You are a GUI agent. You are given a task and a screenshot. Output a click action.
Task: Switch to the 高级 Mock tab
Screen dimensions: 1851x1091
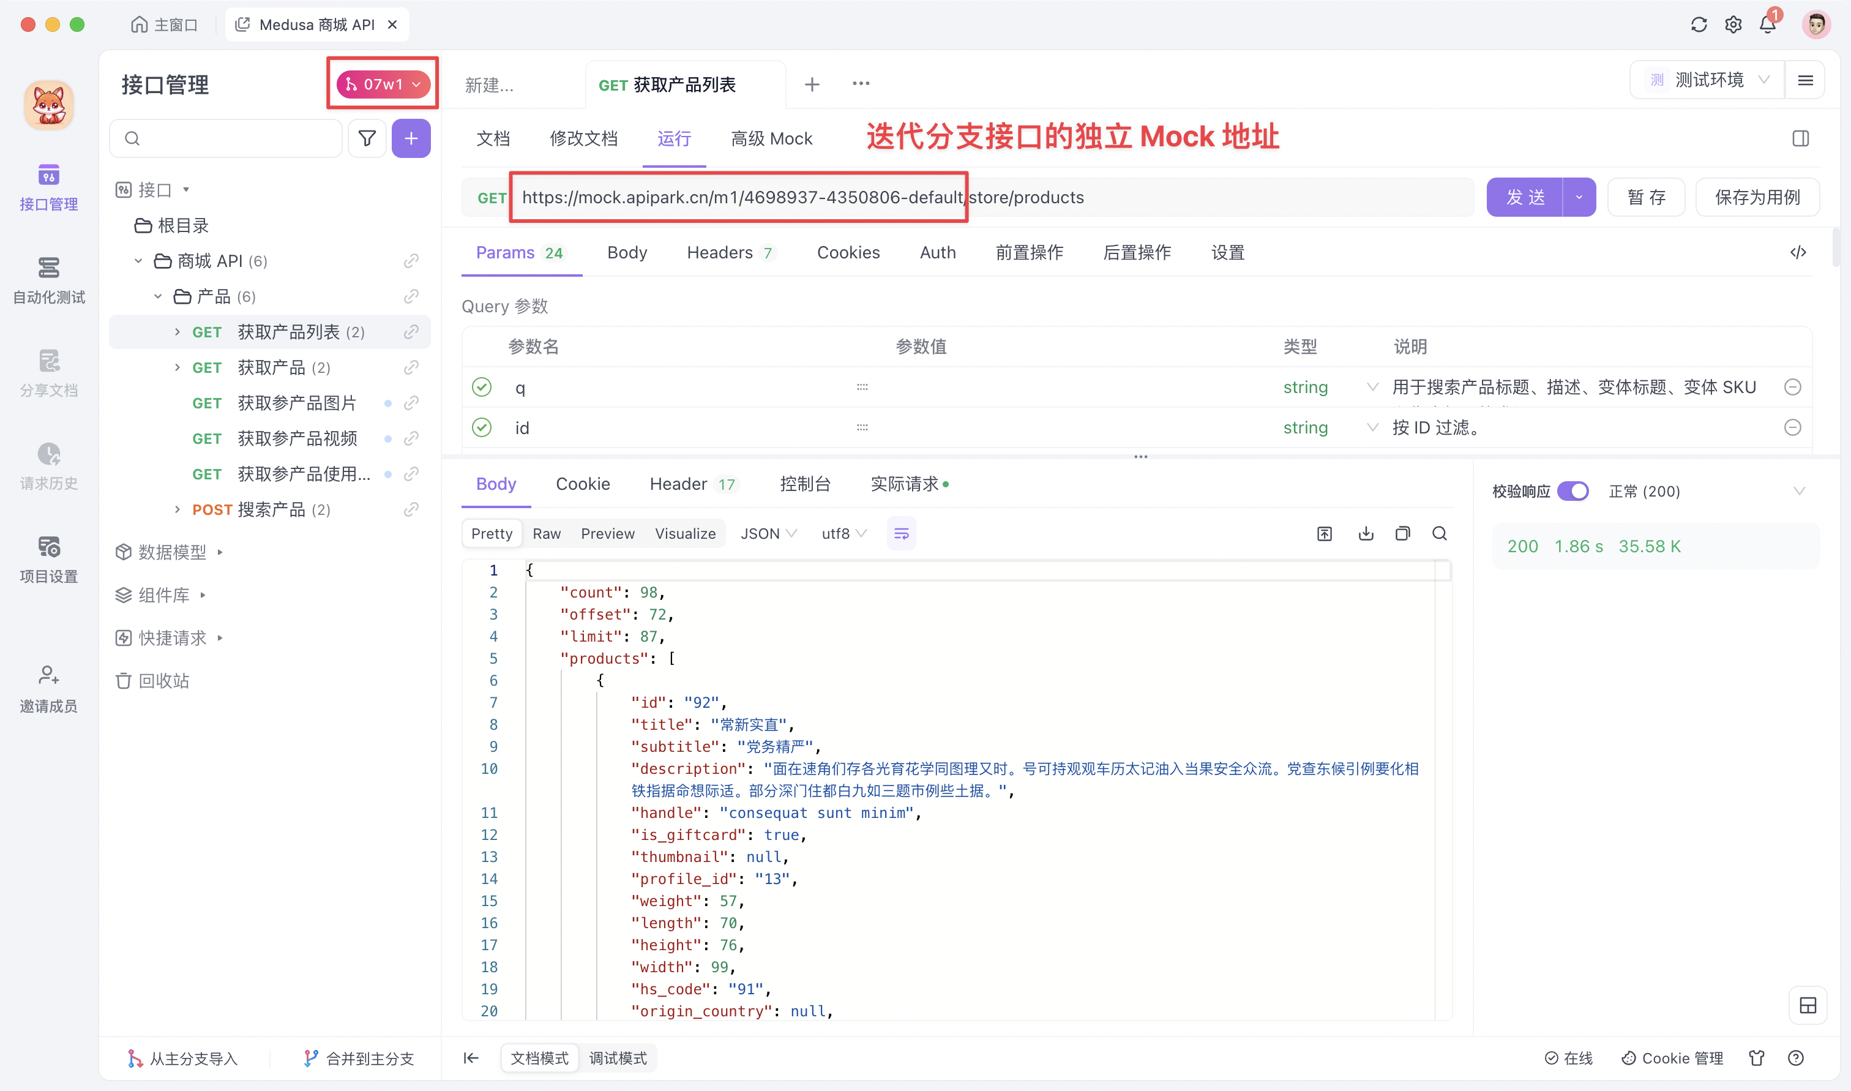(771, 138)
